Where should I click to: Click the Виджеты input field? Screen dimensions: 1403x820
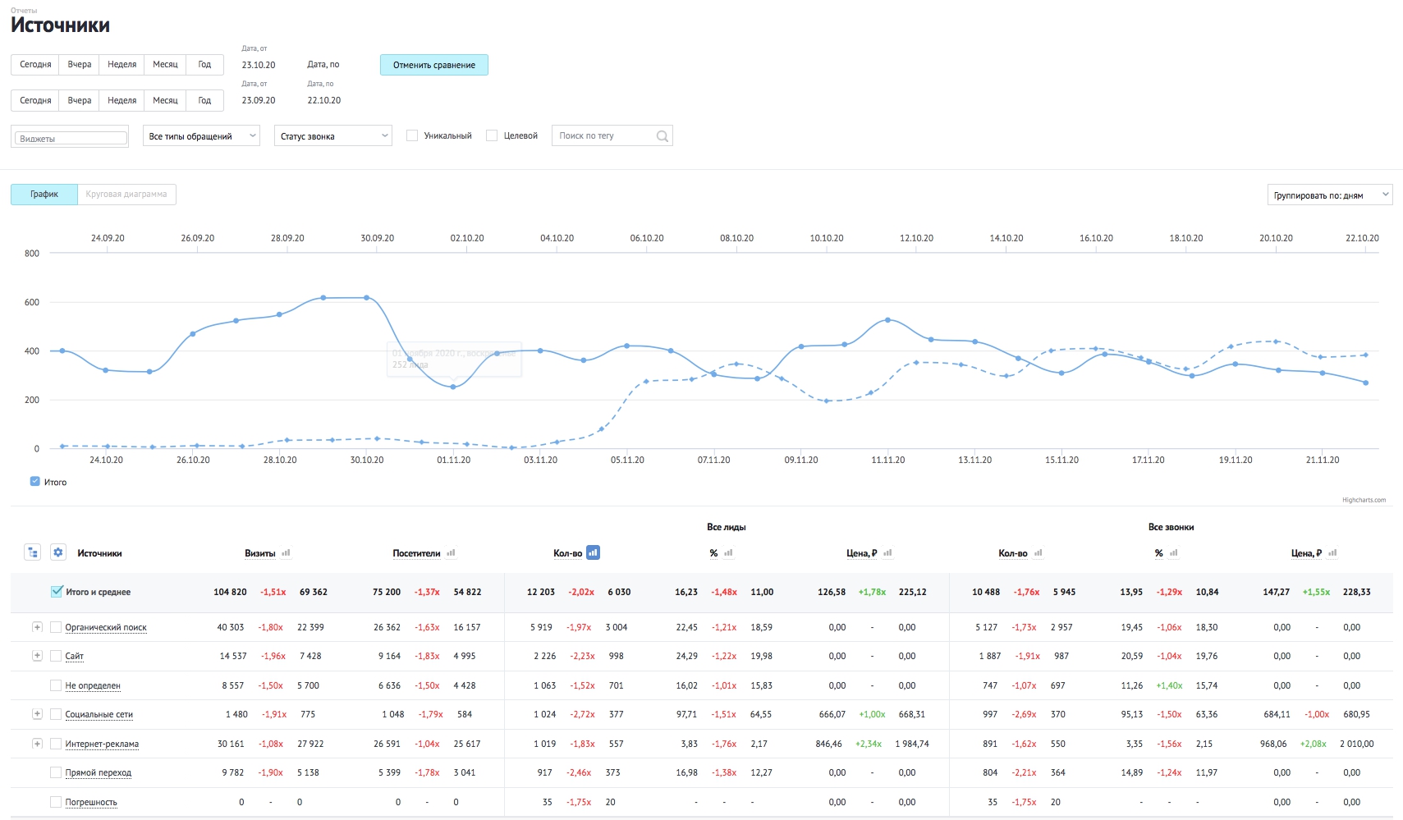coord(71,139)
